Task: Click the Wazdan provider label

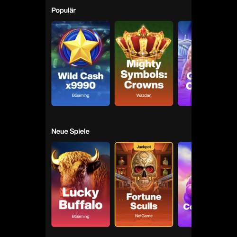Action: tap(144, 95)
